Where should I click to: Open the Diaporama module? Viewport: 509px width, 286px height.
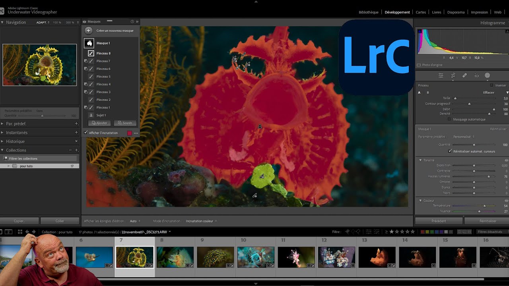tap(456, 12)
